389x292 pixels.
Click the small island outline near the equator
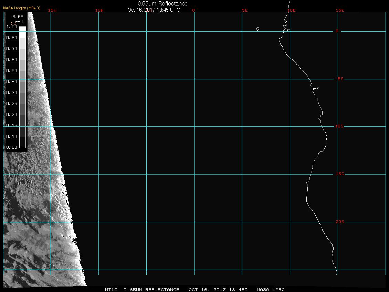coord(257,29)
